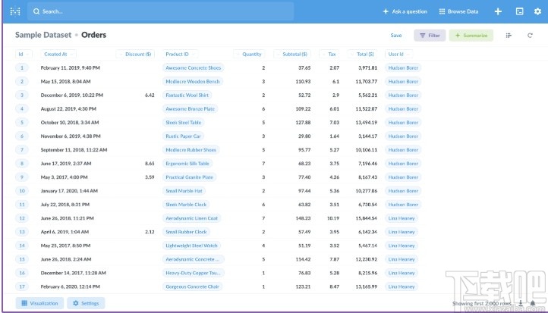Open the question row-editor sidebar icon
Viewport: 548px width, 313px height.
tap(509, 36)
